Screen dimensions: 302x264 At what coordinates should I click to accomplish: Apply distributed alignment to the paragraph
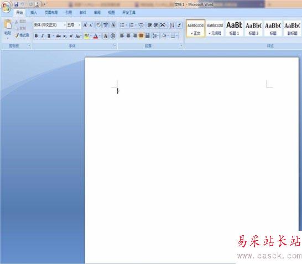pos(148,35)
